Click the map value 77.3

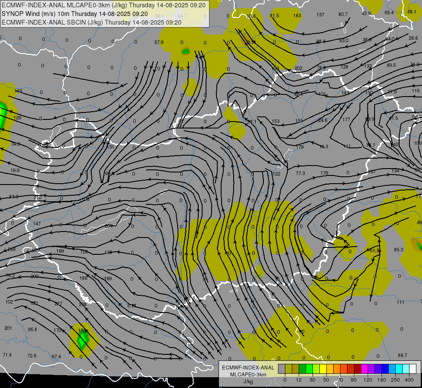300,173
